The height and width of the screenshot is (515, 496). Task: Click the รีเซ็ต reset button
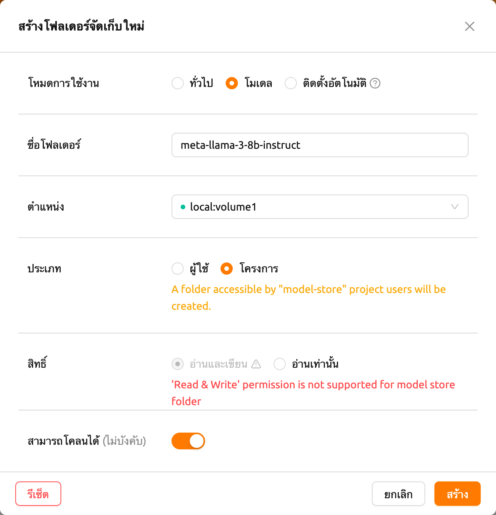tap(38, 494)
